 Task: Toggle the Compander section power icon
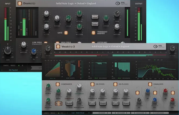point(58,84)
